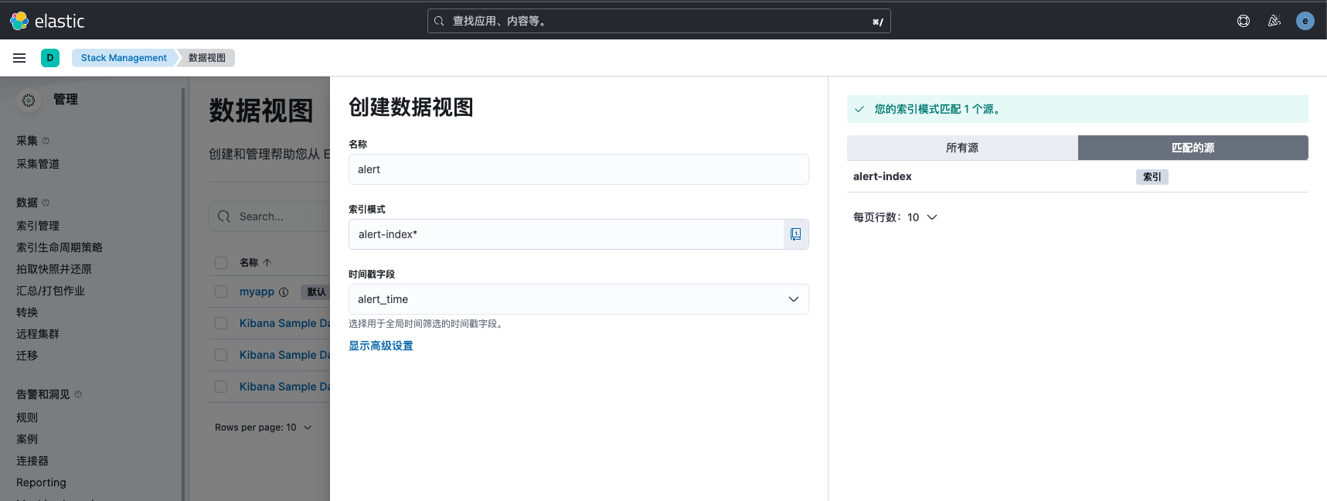Open the newsfeed celebration icon
Screen dimensions: 1327x501
click(x=1274, y=21)
